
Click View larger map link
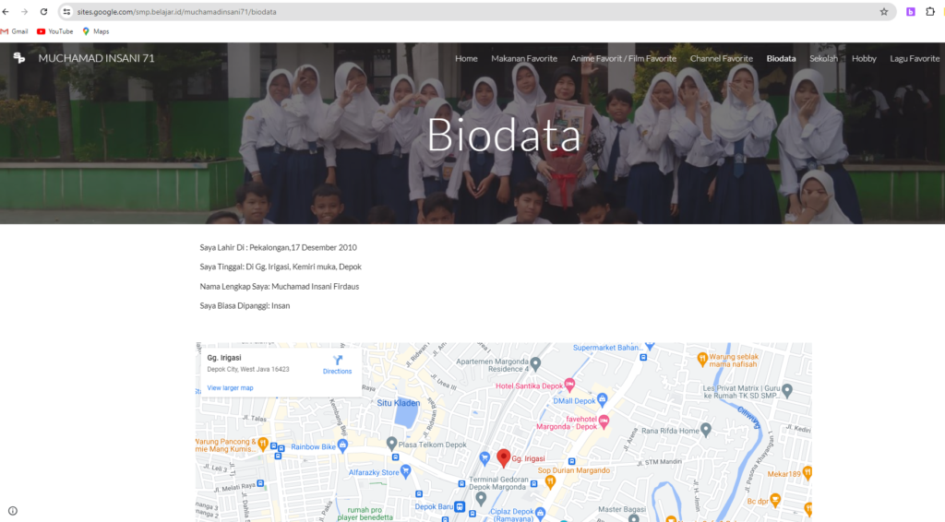tap(230, 388)
